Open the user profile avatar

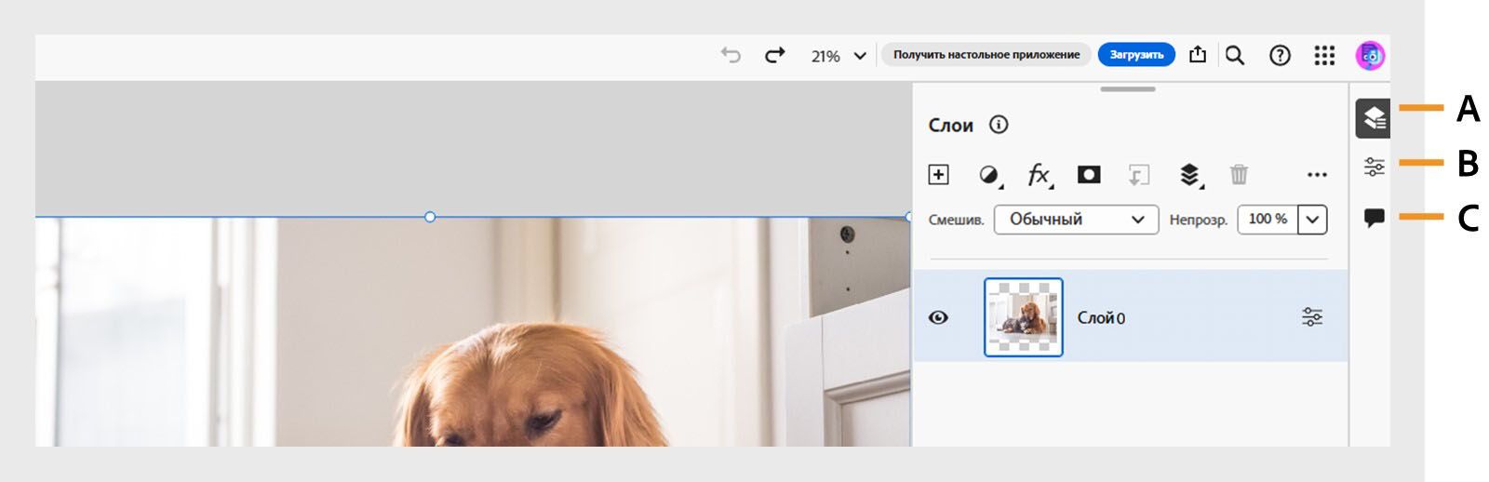click(x=1370, y=56)
